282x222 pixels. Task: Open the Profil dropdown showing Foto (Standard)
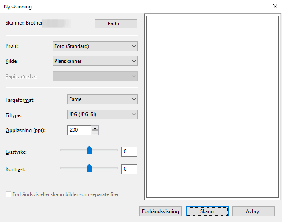95,46
